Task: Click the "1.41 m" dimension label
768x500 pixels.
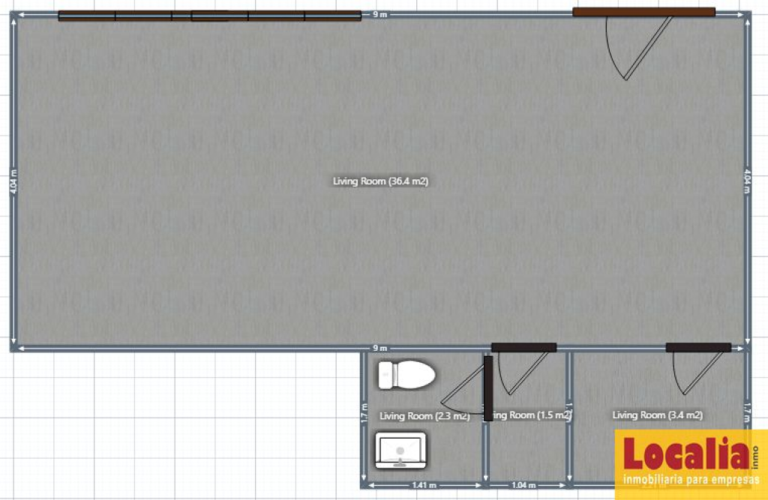Action: pyautogui.click(x=424, y=485)
